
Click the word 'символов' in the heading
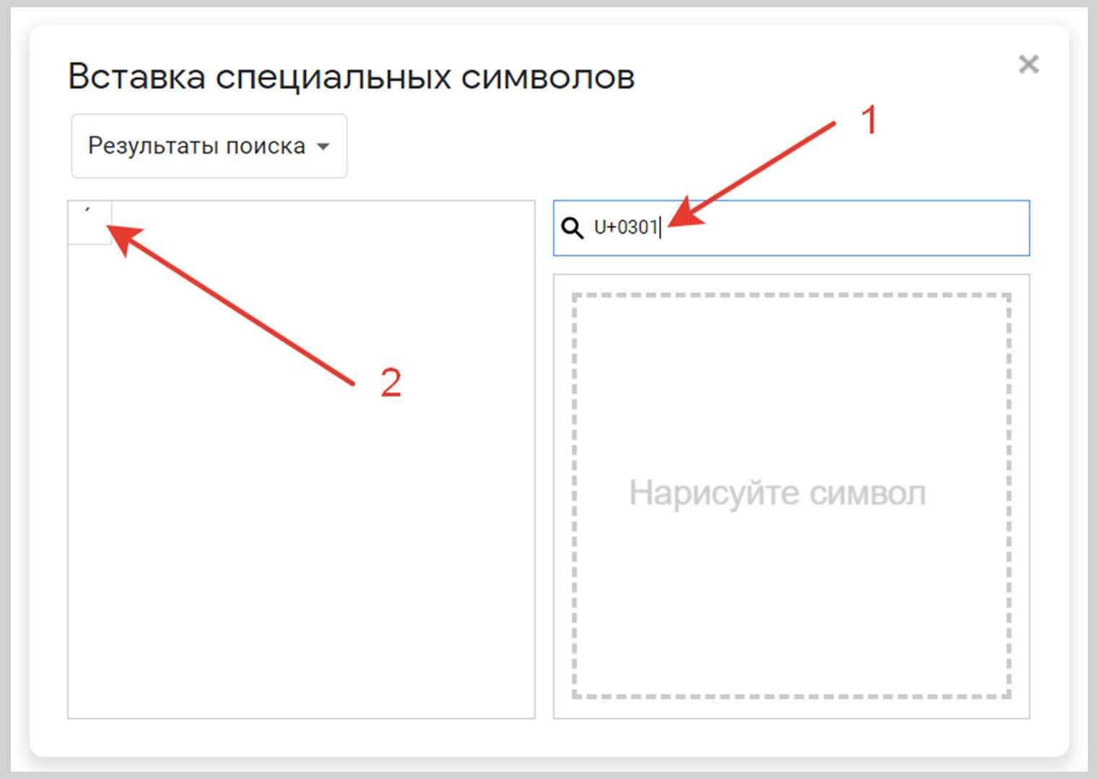point(547,76)
